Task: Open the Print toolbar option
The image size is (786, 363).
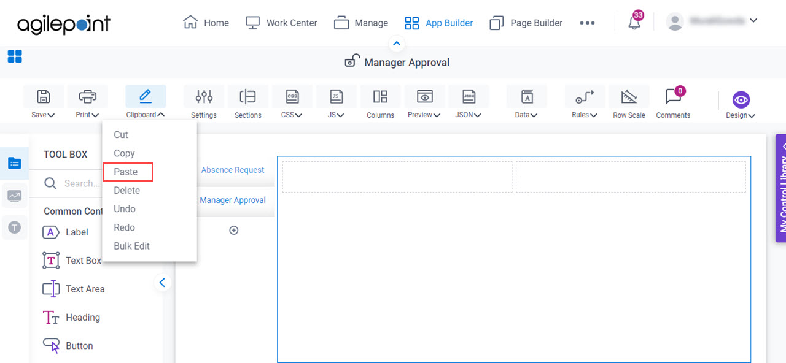Action: click(x=87, y=102)
